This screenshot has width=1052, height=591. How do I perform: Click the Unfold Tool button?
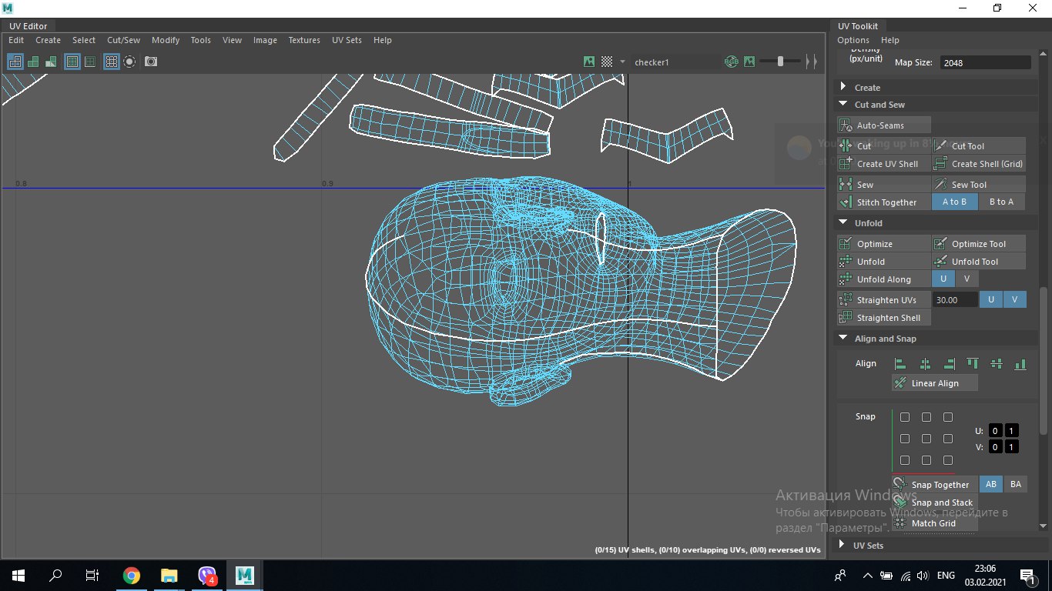point(979,262)
